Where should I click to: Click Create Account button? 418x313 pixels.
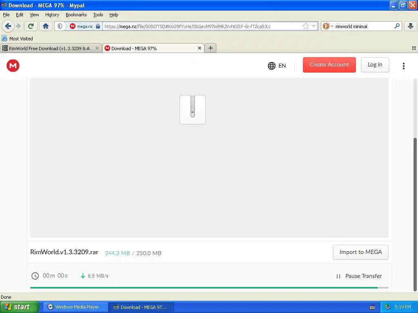(x=329, y=65)
